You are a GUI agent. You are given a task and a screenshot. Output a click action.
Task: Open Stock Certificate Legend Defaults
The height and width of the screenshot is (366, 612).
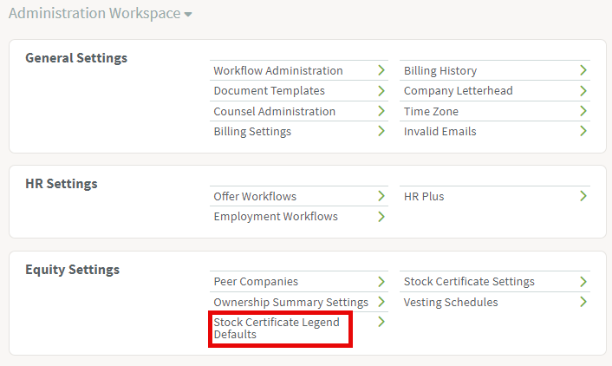point(277,328)
